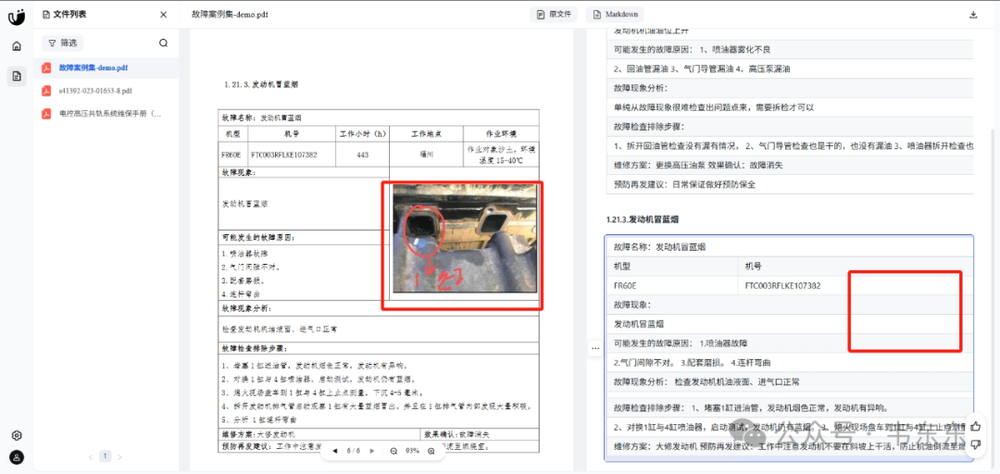Click the PDF title 故障案例集-demo.pdf header
The height and width of the screenshot is (474, 1000).
pos(230,15)
